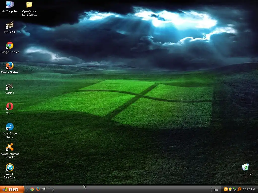Screen dimensions: 258x193
Task: Select the Avast SafeZone desktop shortcut
Action: (x=10, y=171)
